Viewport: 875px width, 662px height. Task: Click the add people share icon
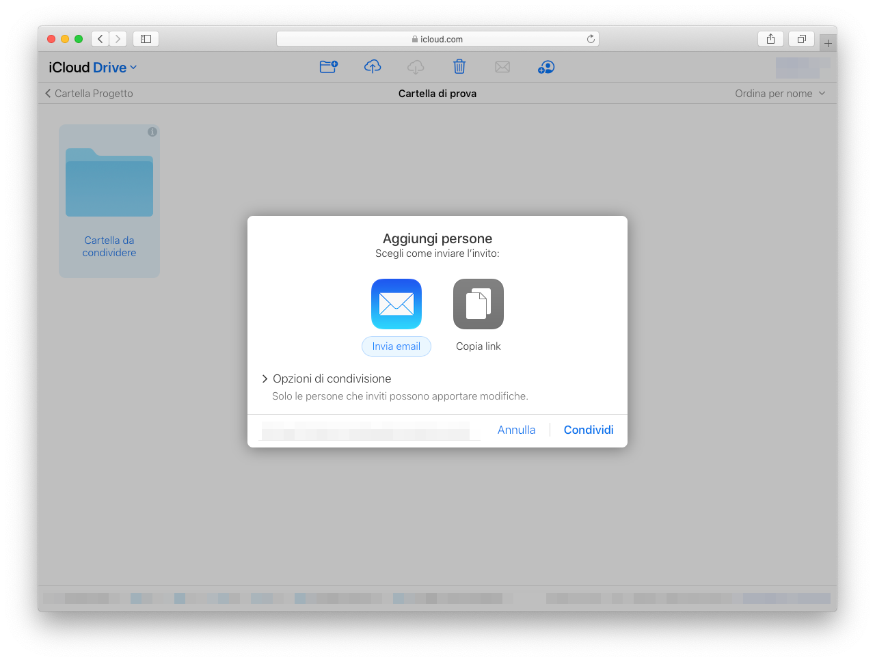pos(546,67)
